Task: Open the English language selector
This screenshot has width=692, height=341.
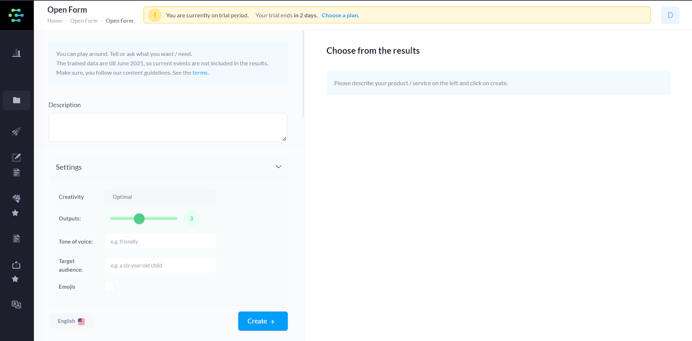Action: [71, 321]
